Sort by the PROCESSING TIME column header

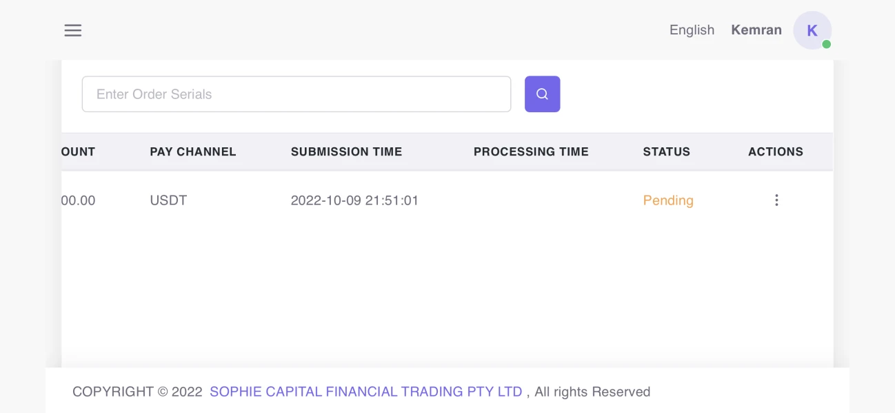coord(531,152)
